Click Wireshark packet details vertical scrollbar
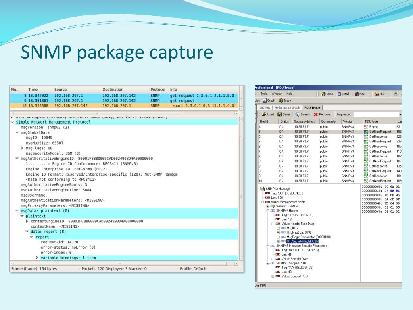Image resolution: width=413 pixels, height=310 pixels. click(x=241, y=189)
